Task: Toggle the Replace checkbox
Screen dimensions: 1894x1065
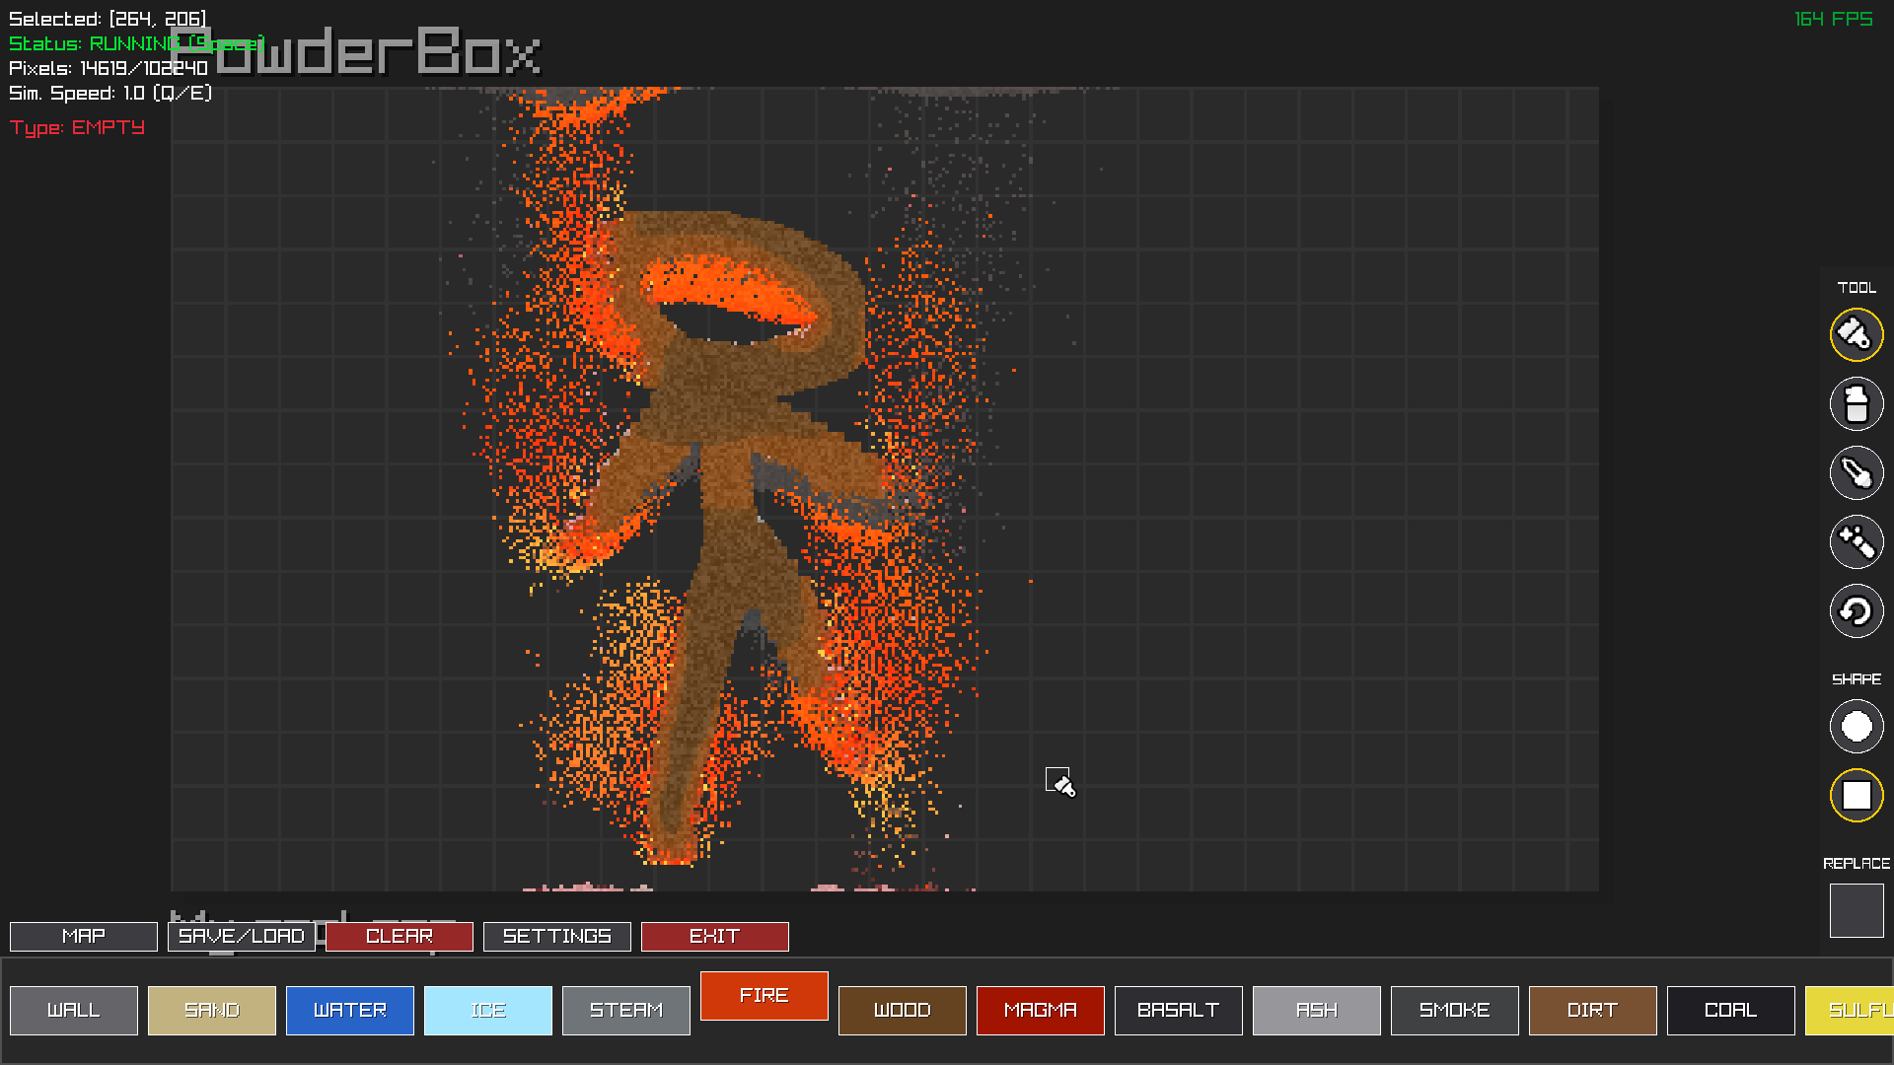Action: click(x=1856, y=910)
